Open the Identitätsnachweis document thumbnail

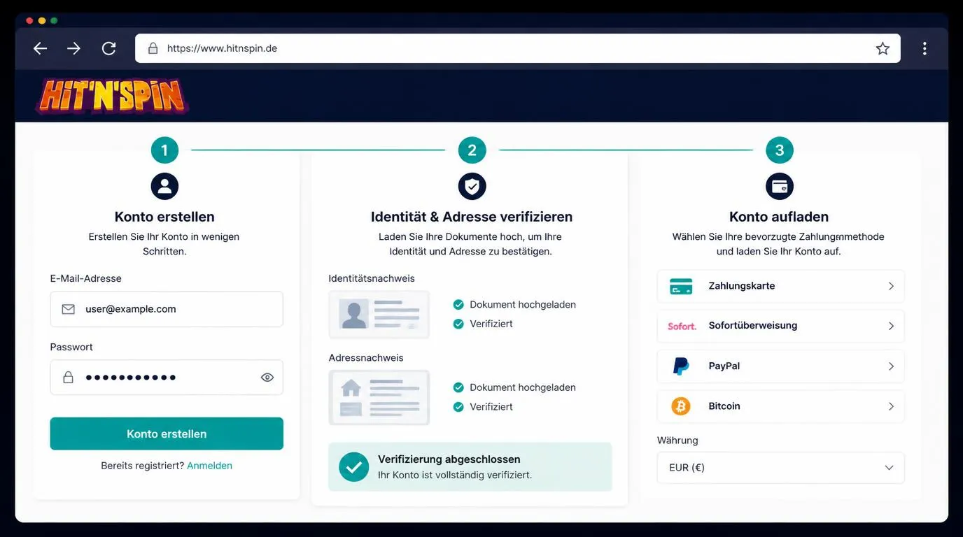point(379,315)
